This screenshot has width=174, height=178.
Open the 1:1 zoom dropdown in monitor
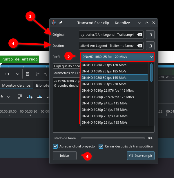(12, 74)
